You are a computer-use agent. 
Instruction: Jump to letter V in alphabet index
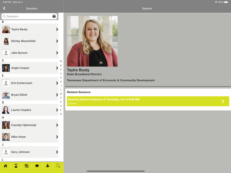61,110
